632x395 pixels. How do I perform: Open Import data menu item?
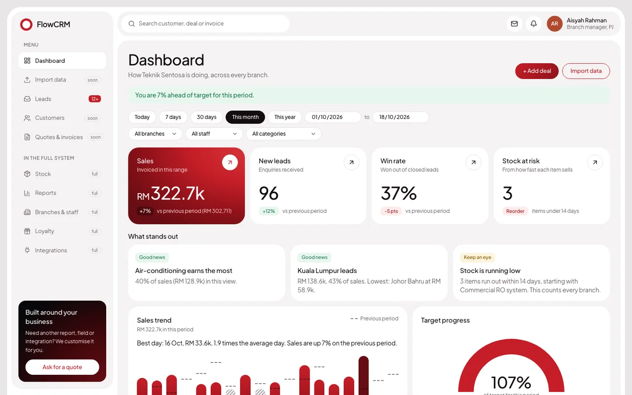pyautogui.click(x=62, y=79)
